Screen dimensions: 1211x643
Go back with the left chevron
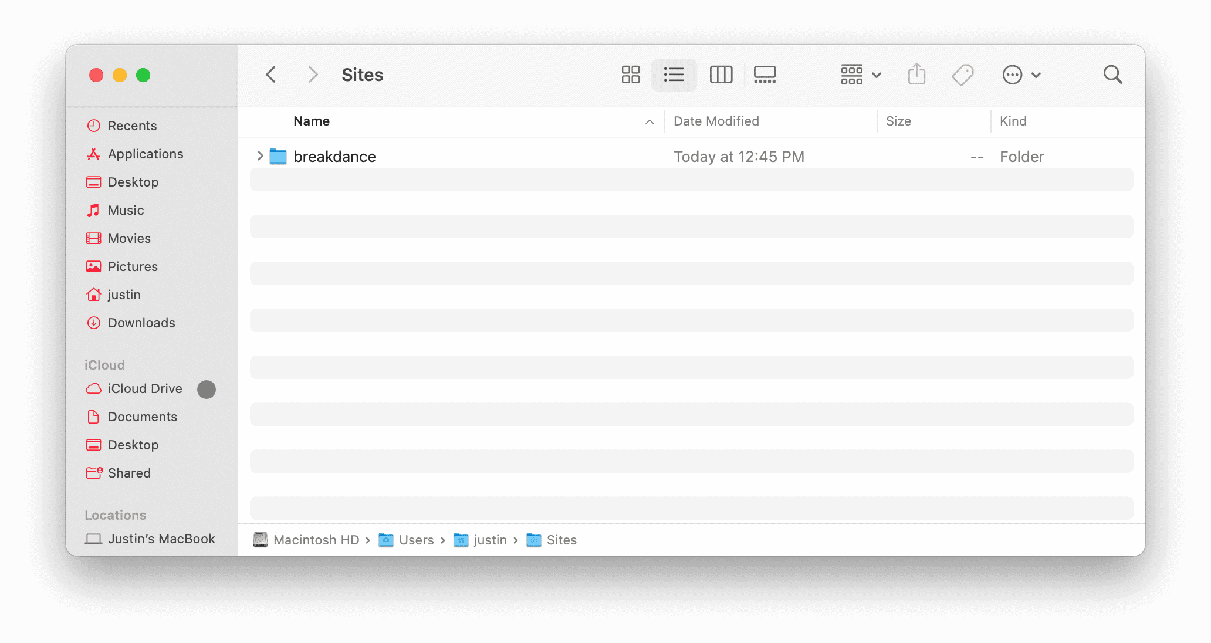click(270, 75)
